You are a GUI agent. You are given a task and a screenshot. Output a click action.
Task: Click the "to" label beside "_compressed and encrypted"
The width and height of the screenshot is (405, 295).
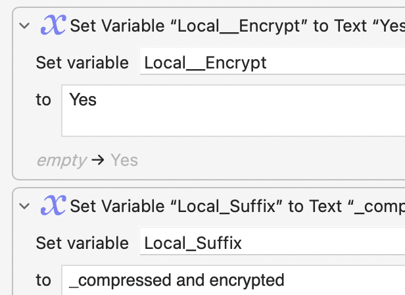tap(43, 280)
